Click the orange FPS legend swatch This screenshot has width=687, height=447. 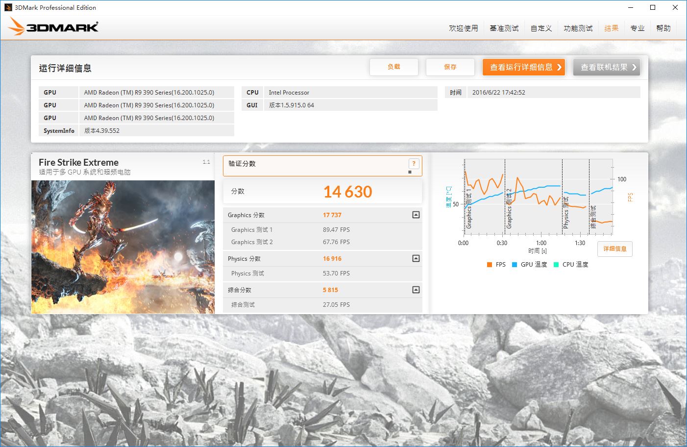click(490, 265)
